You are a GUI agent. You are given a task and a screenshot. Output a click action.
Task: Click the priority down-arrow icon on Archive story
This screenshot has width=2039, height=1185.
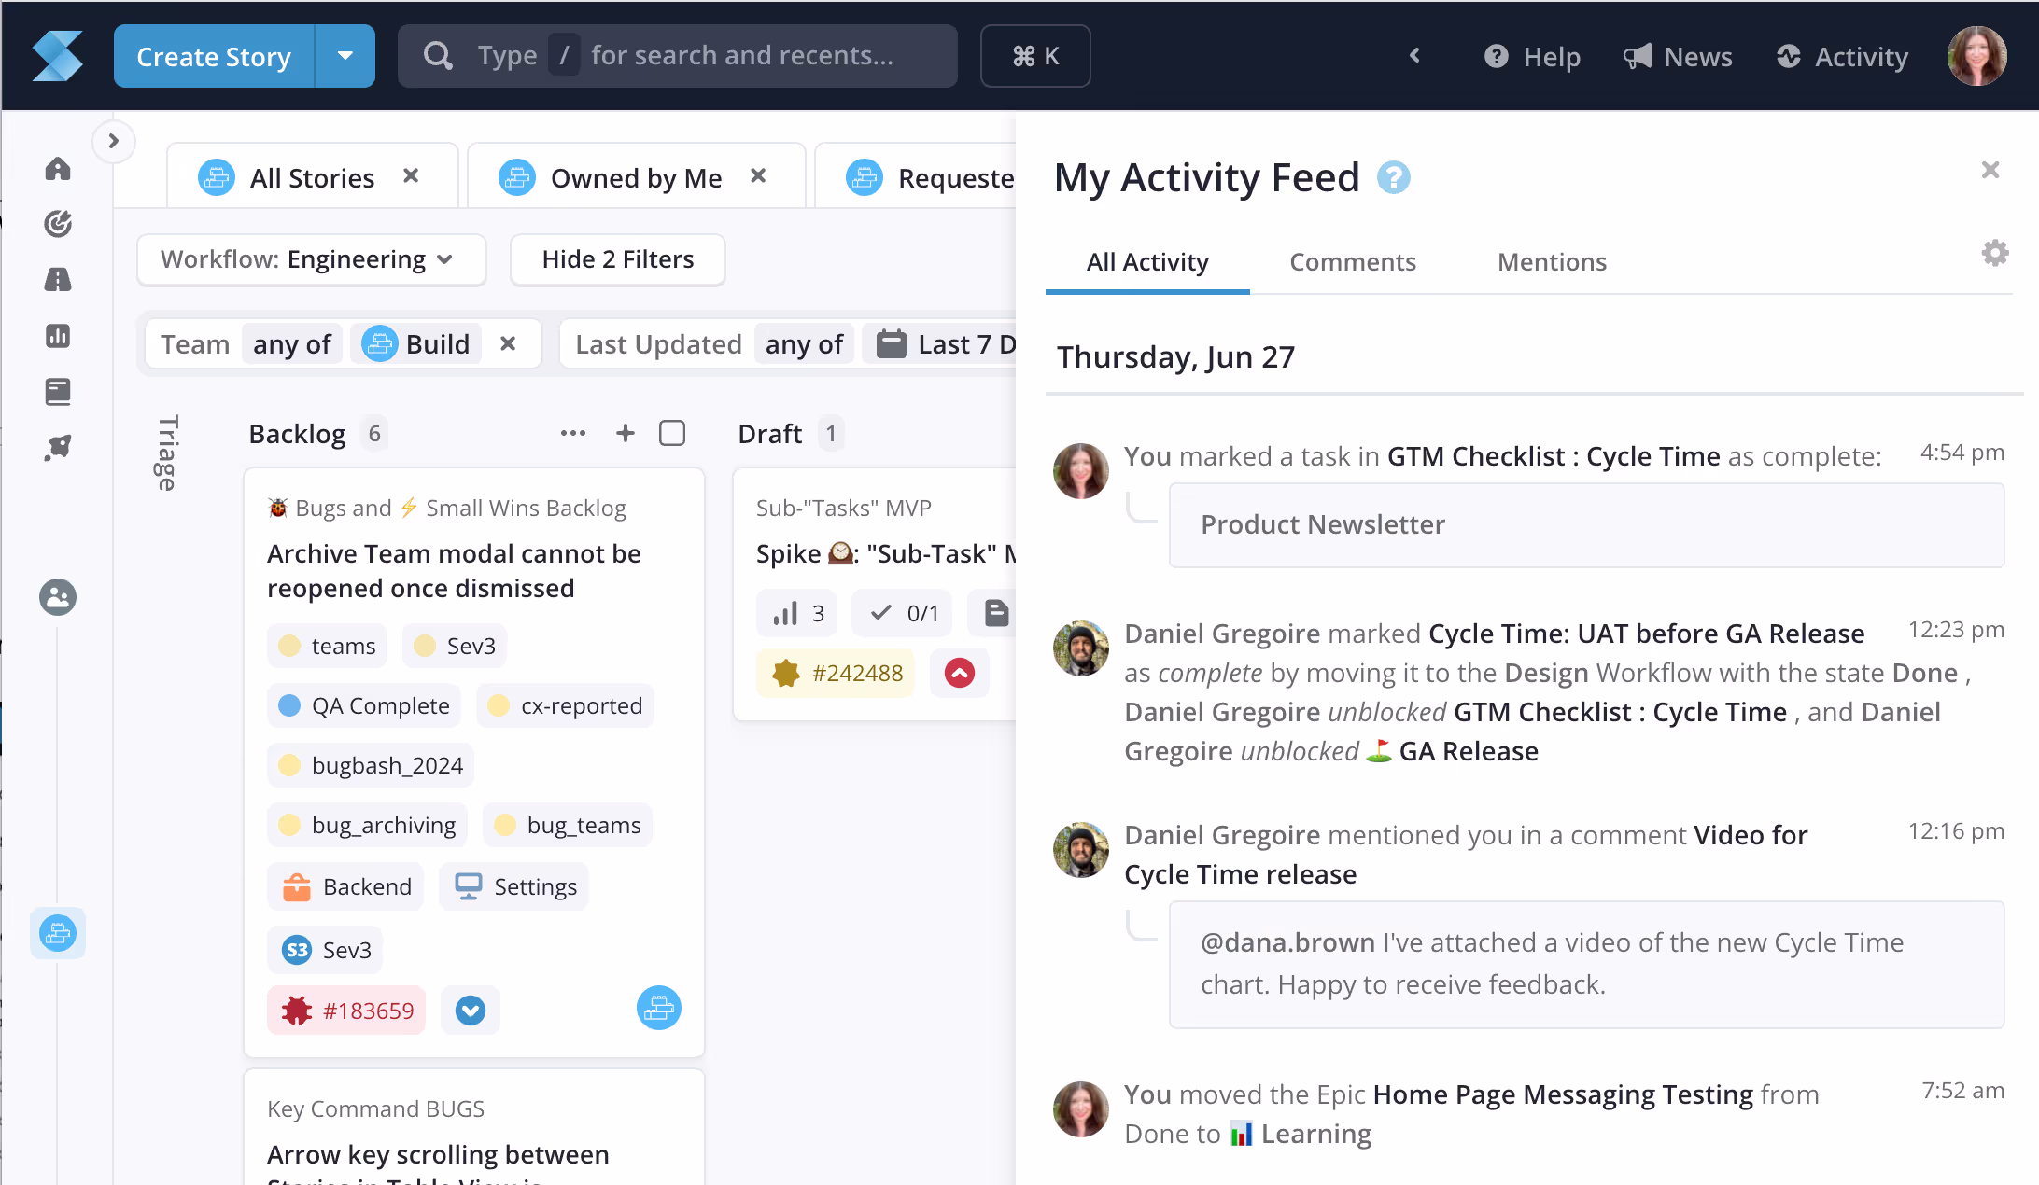(471, 1011)
